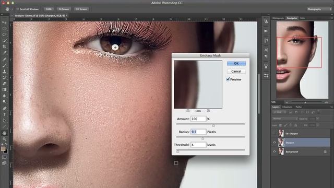Open the Character panel icon

pyautogui.click(x=266, y=50)
